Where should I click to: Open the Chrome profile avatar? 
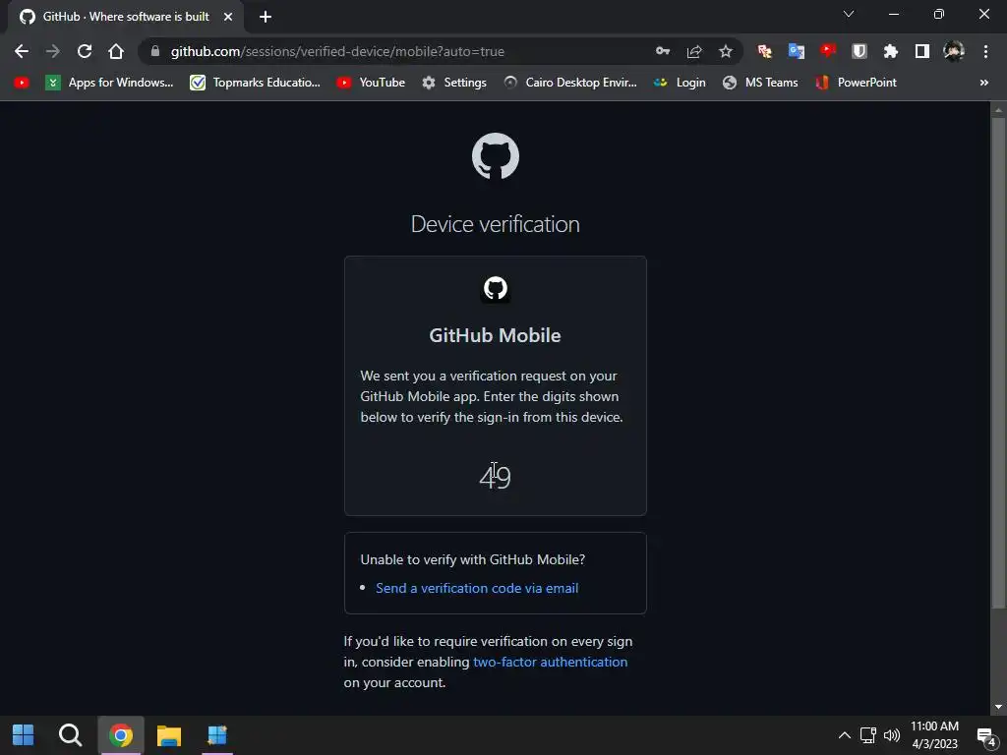954,51
